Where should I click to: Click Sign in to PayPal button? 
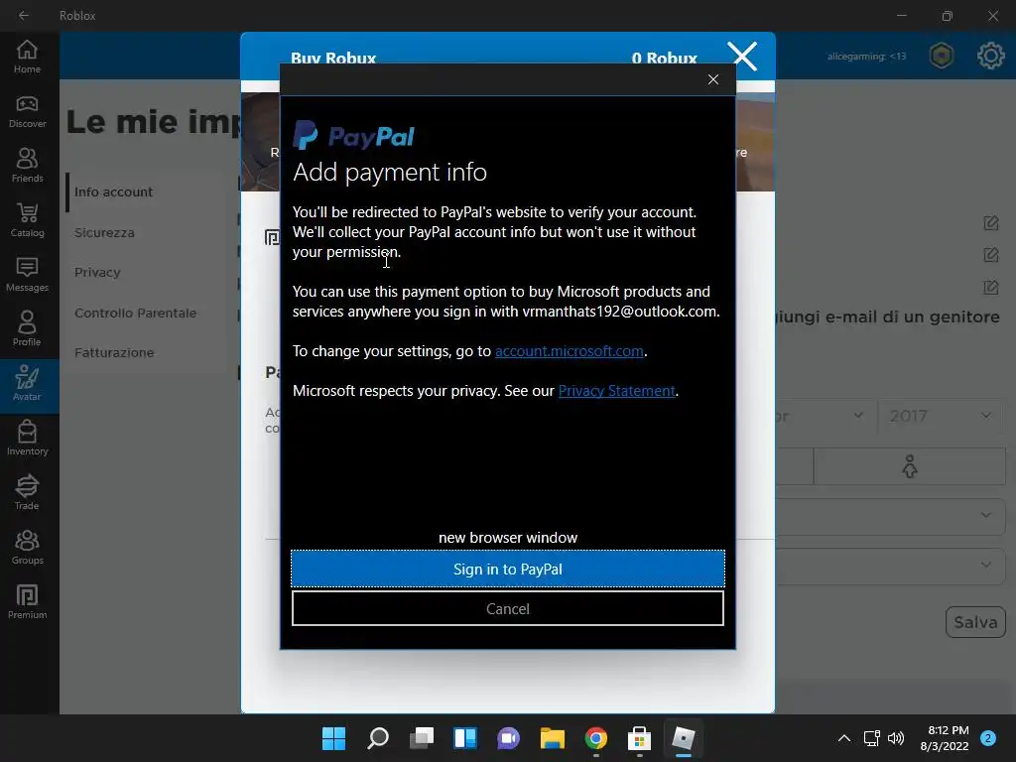(508, 569)
